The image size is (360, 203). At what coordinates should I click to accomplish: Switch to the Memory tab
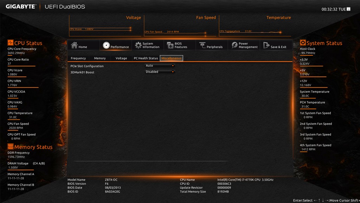[x=100, y=58]
